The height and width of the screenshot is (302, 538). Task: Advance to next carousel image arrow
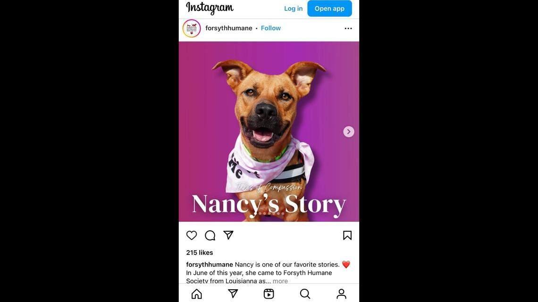[x=349, y=131]
